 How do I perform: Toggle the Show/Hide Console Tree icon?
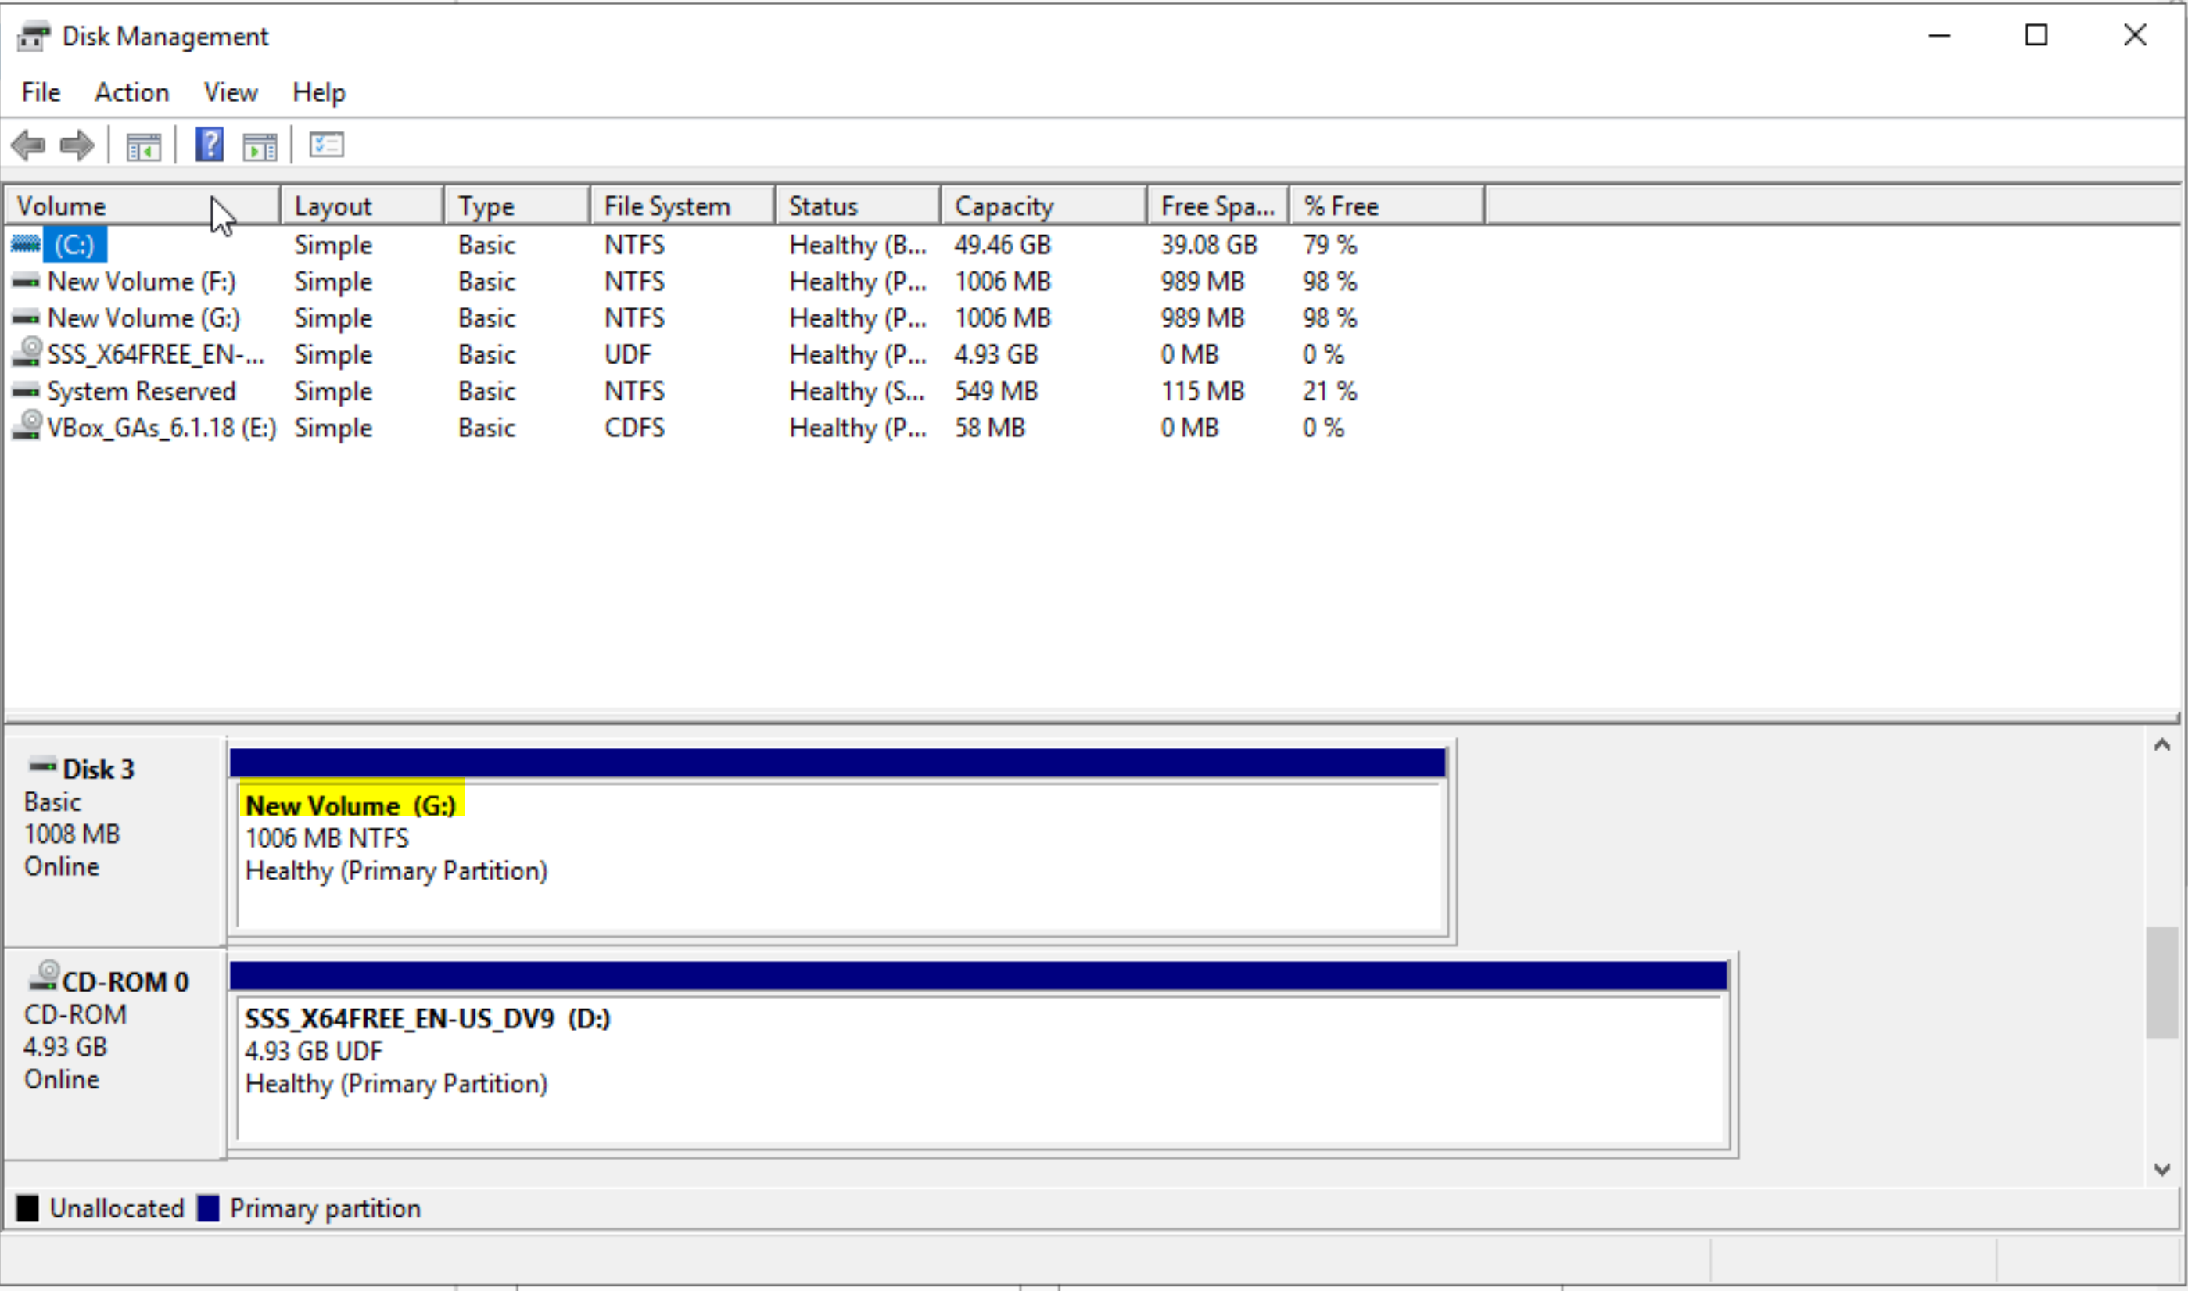(x=144, y=146)
